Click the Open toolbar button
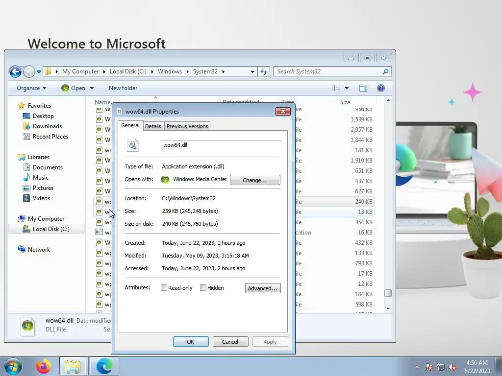 (74, 88)
